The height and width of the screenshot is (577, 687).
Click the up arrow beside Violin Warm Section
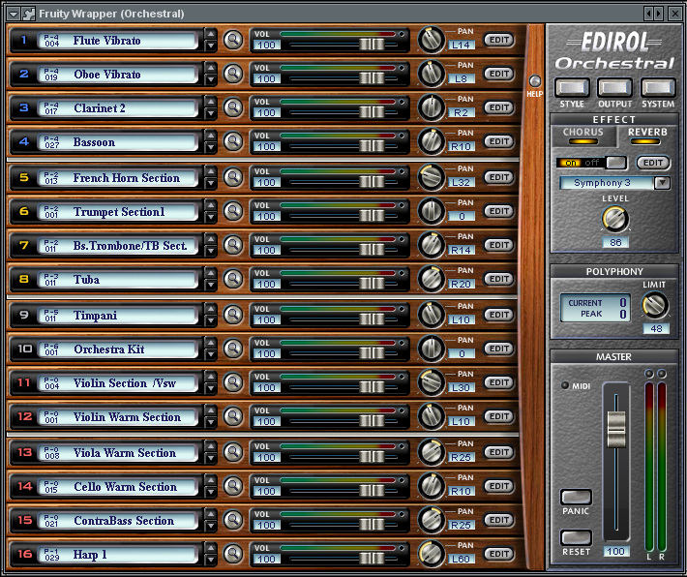211,410
